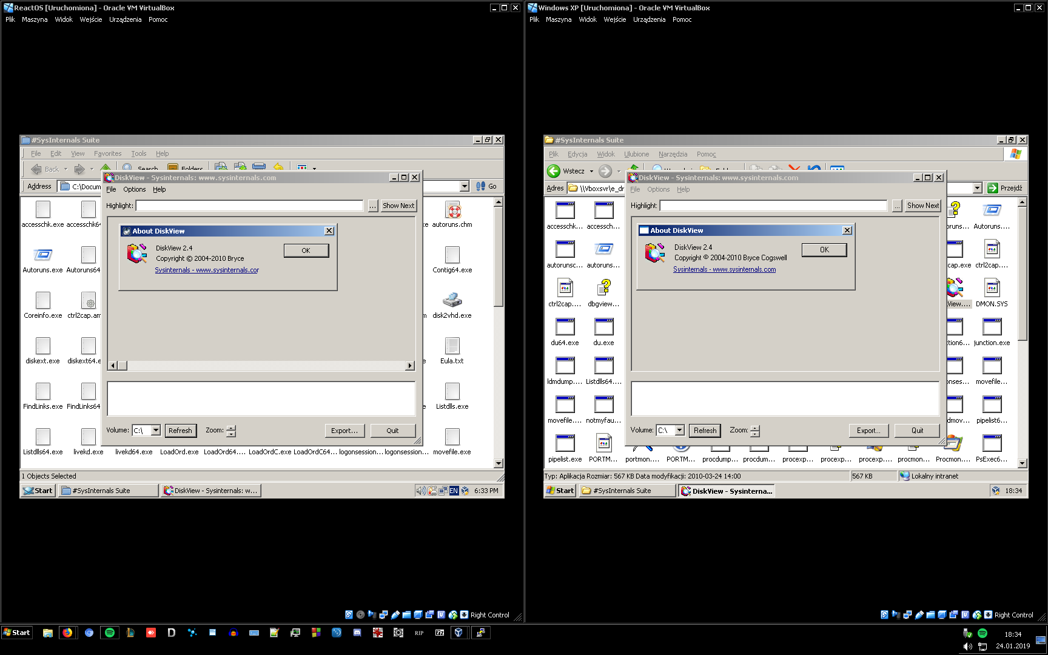Viewport: 1048px width, 655px height.
Task: Open 7-Zip icon in host taskbar
Action: point(440,633)
